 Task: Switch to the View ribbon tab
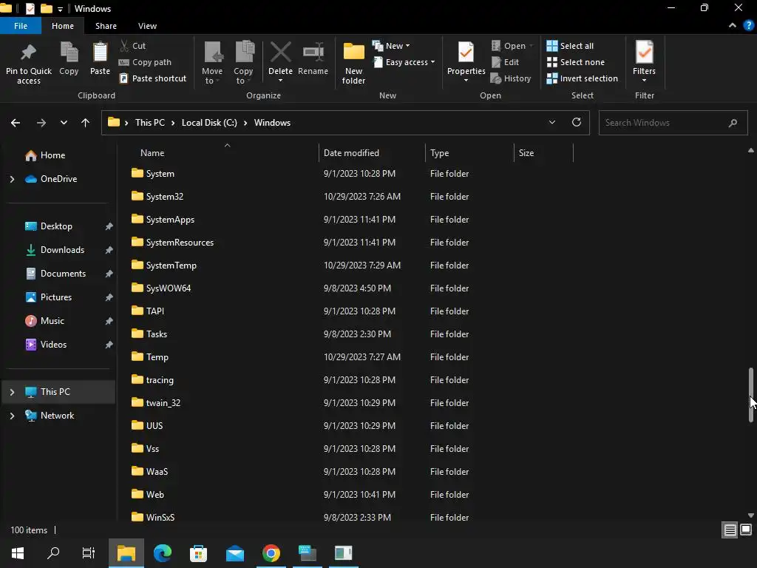point(147,26)
